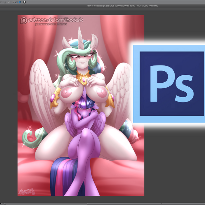Select the PSDFile-CelestialLight.psd document tab
Screen dimensions: 205x205
122,6
